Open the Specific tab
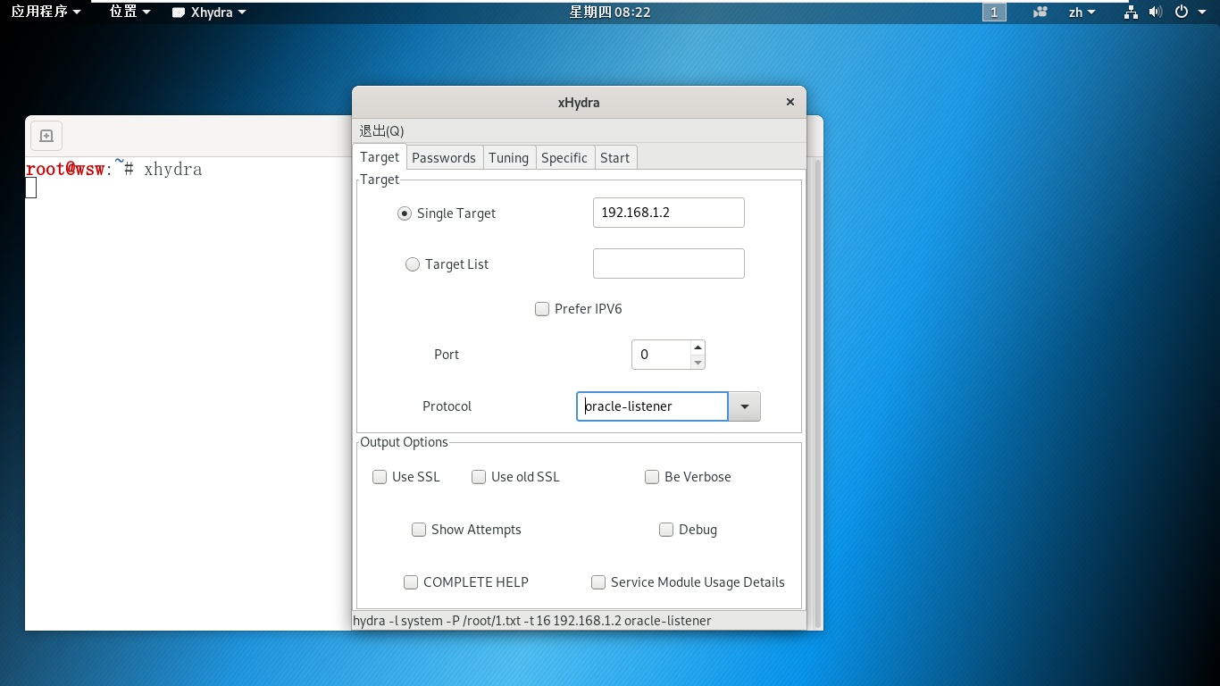This screenshot has height=686, width=1220. [564, 158]
